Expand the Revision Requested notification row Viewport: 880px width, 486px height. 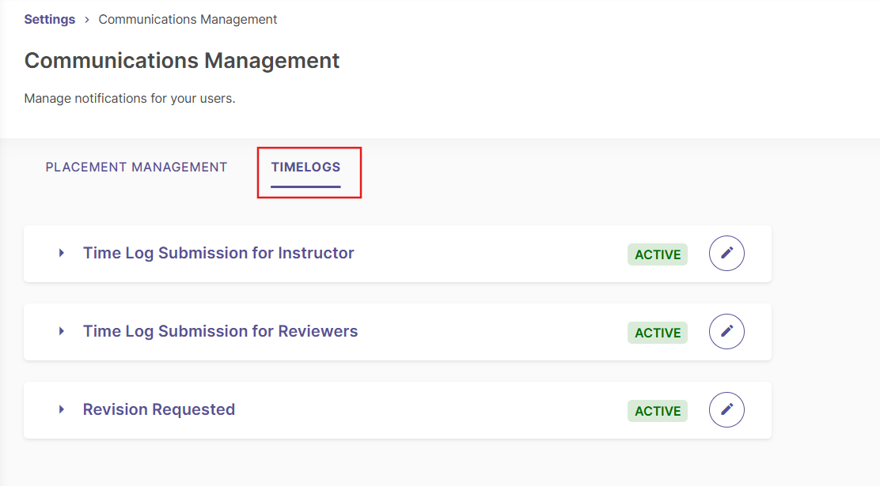point(62,409)
